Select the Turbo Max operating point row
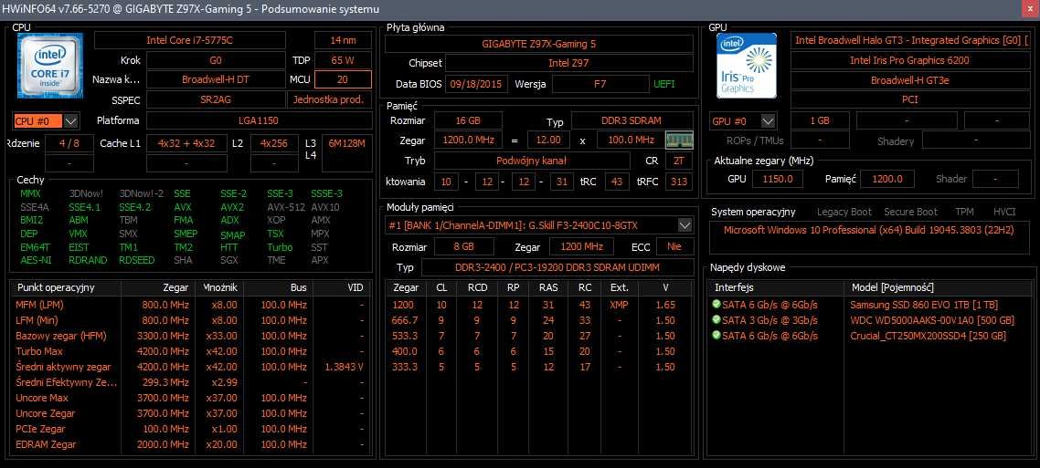This screenshot has height=468, width=1040. pyautogui.click(x=190, y=351)
